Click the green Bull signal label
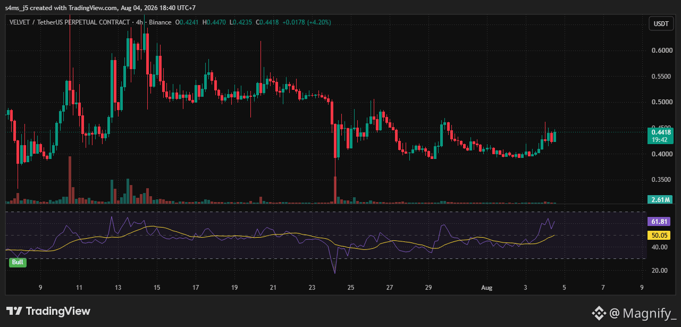Screen dimensions: 681x327 pos(17,262)
